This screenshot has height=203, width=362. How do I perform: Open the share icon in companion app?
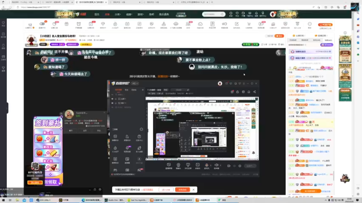[x=254, y=92]
